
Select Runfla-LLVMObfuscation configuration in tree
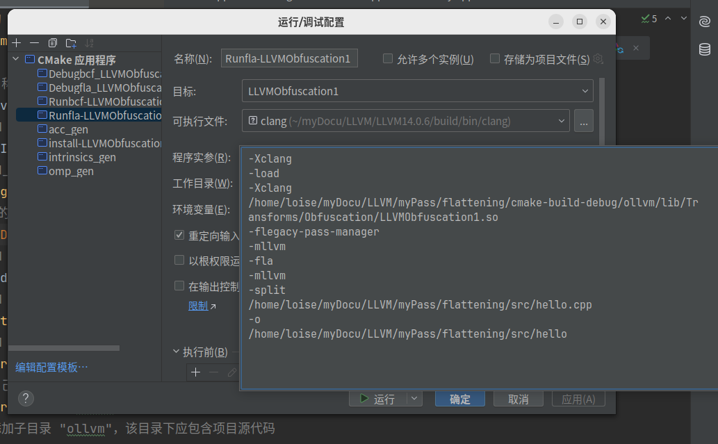click(89, 115)
